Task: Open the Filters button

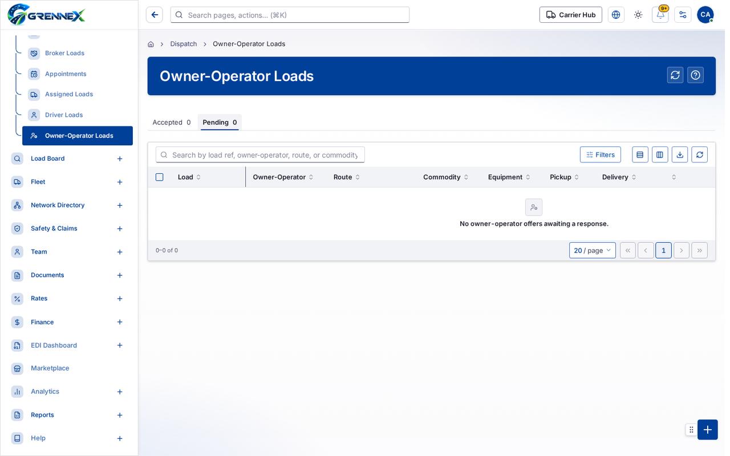Action: (600, 154)
